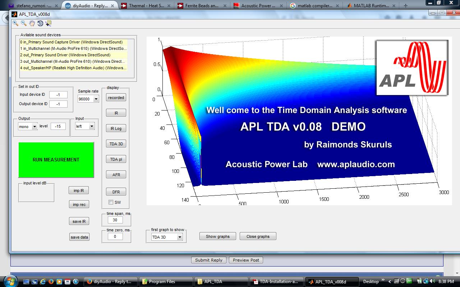The image size is (460, 287).
Task: Select the Rotate 3D tool
Action: [40, 23]
